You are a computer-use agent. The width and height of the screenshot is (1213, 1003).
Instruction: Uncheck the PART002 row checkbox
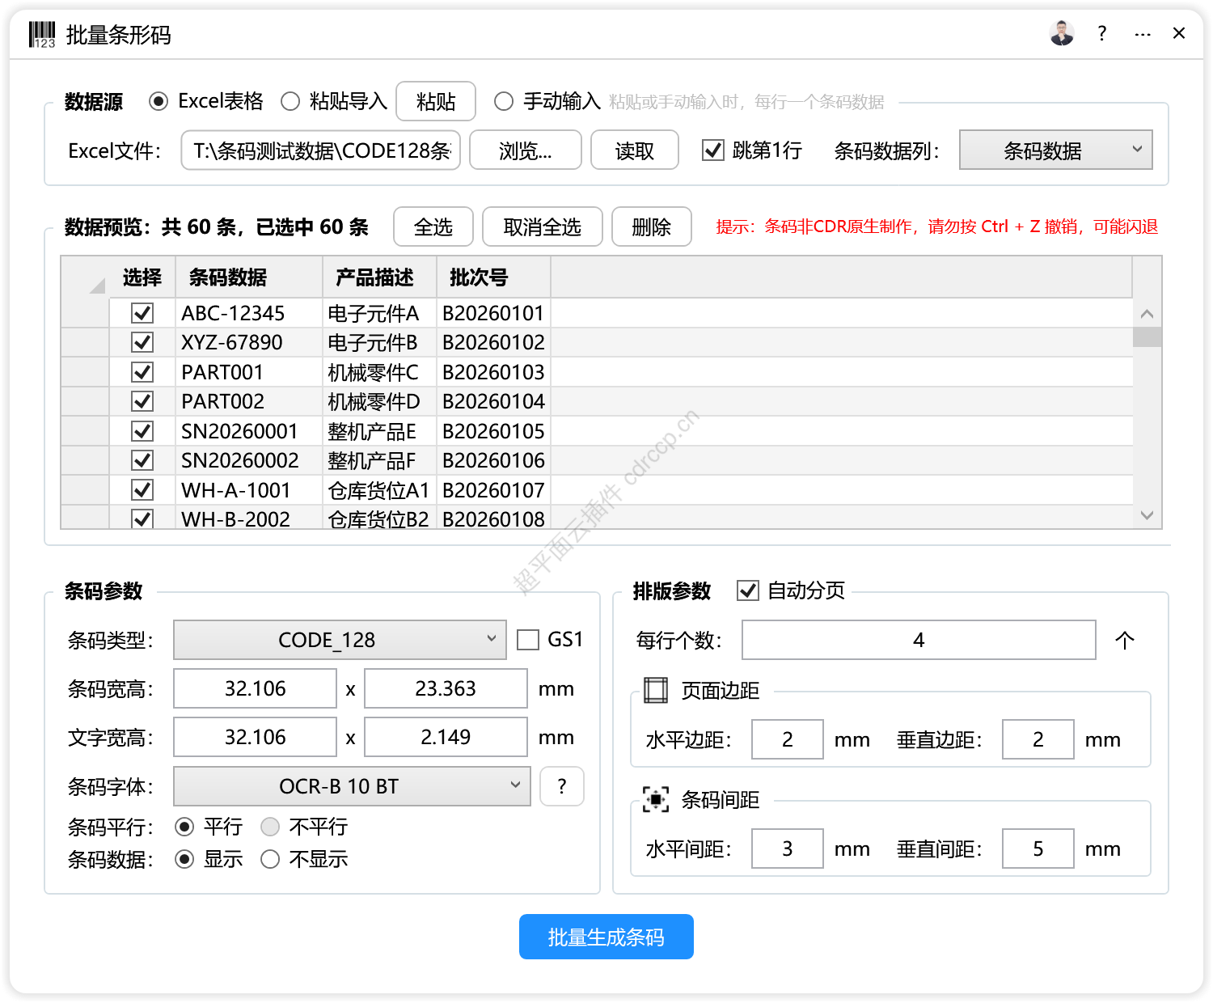(142, 401)
